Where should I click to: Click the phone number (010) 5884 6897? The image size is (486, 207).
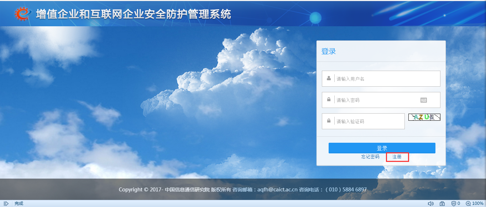point(346,190)
